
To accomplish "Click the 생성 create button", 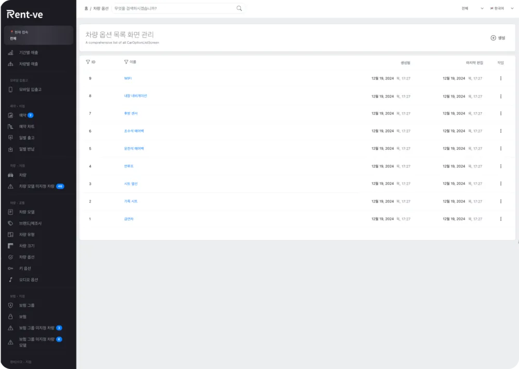I will [x=498, y=38].
